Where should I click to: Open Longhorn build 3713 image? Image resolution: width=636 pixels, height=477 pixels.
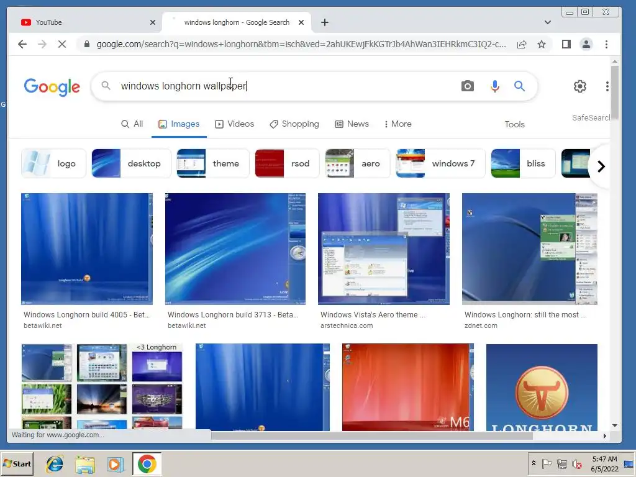point(235,248)
